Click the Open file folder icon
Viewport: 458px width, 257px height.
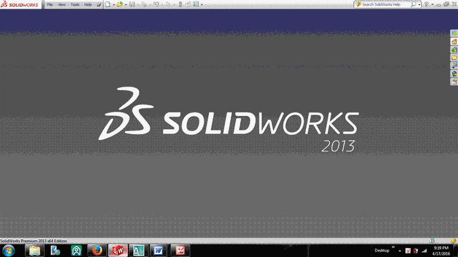[x=120, y=4]
